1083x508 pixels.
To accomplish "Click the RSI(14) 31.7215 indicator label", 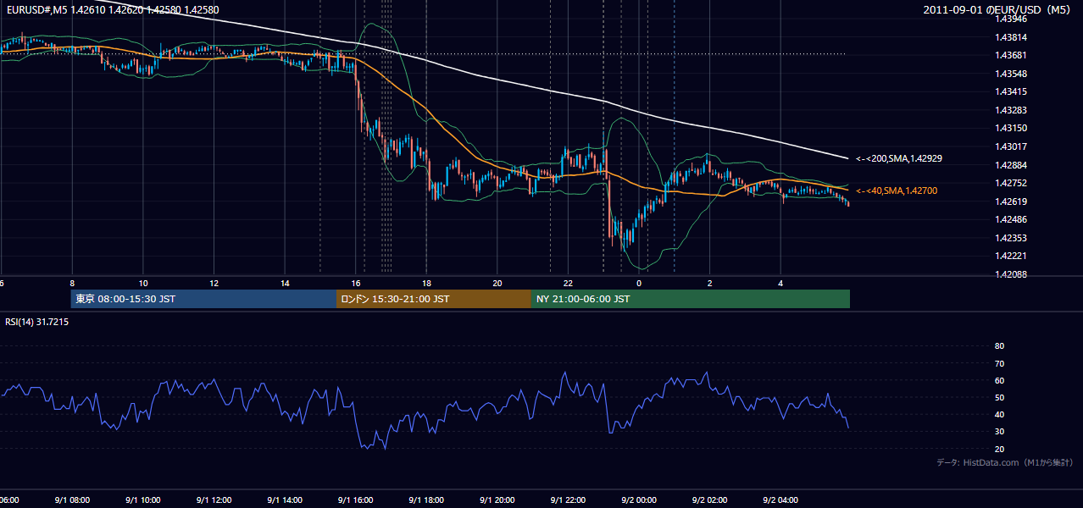I will pyautogui.click(x=37, y=322).
